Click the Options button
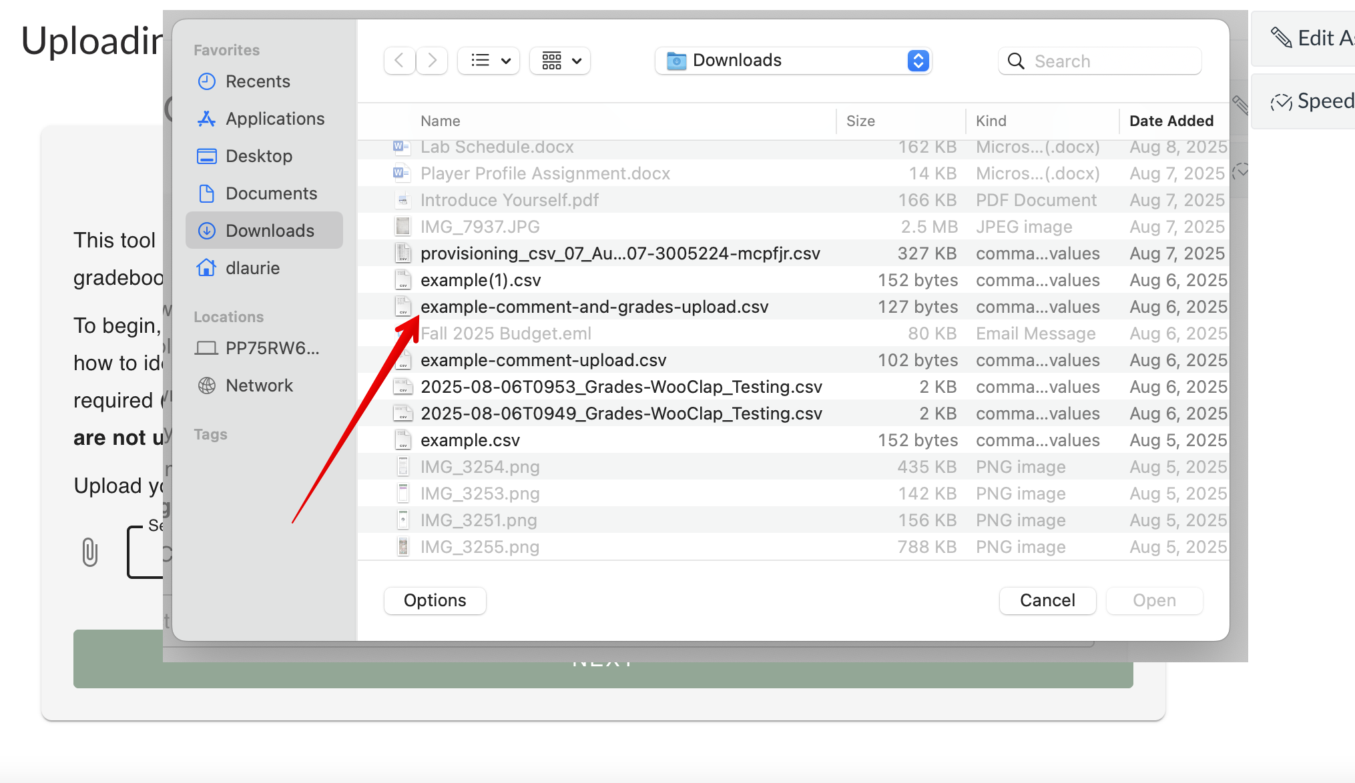Image resolution: width=1355 pixels, height=783 pixels. point(435,600)
